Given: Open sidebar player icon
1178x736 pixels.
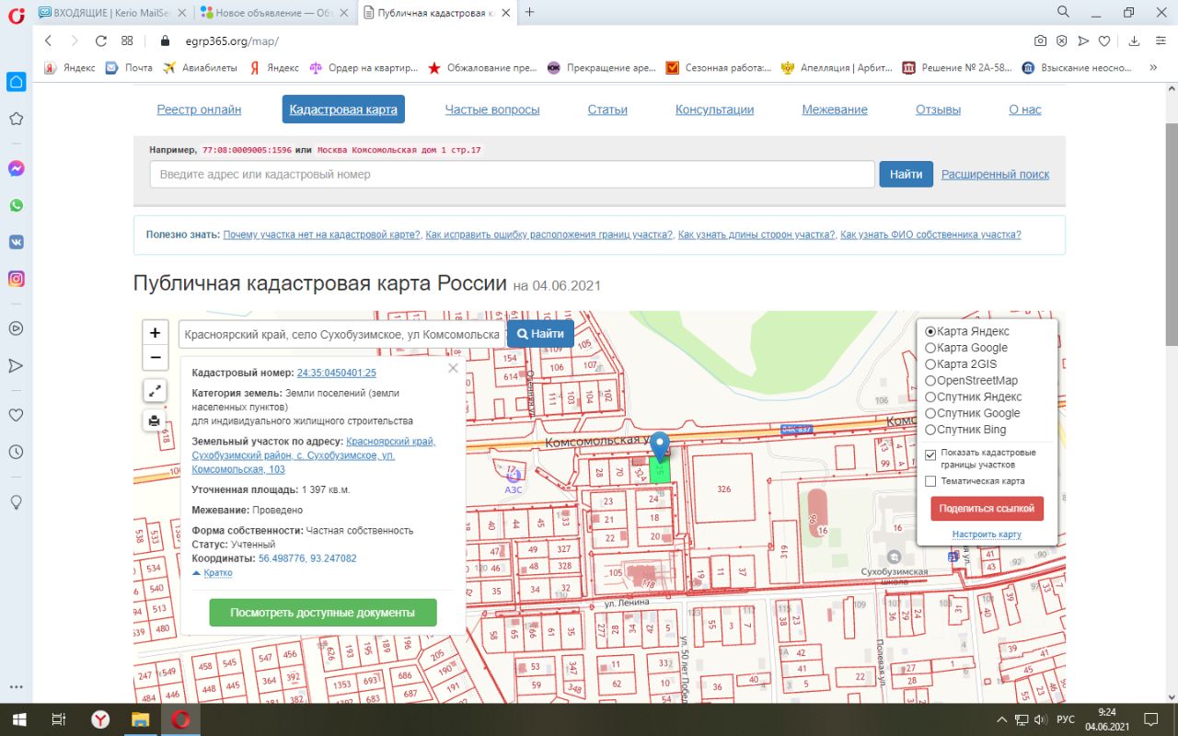Looking at the screenshot, I should point(16,328).
